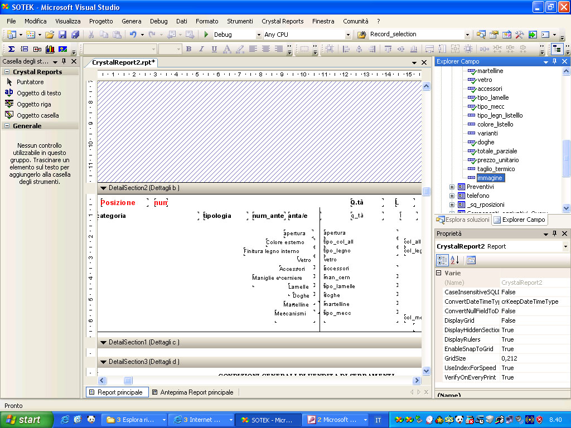Image resolution: width=571 pixels, height=428 pixels.
Task: Click the Add New Project icon
Action: [12, 35]
